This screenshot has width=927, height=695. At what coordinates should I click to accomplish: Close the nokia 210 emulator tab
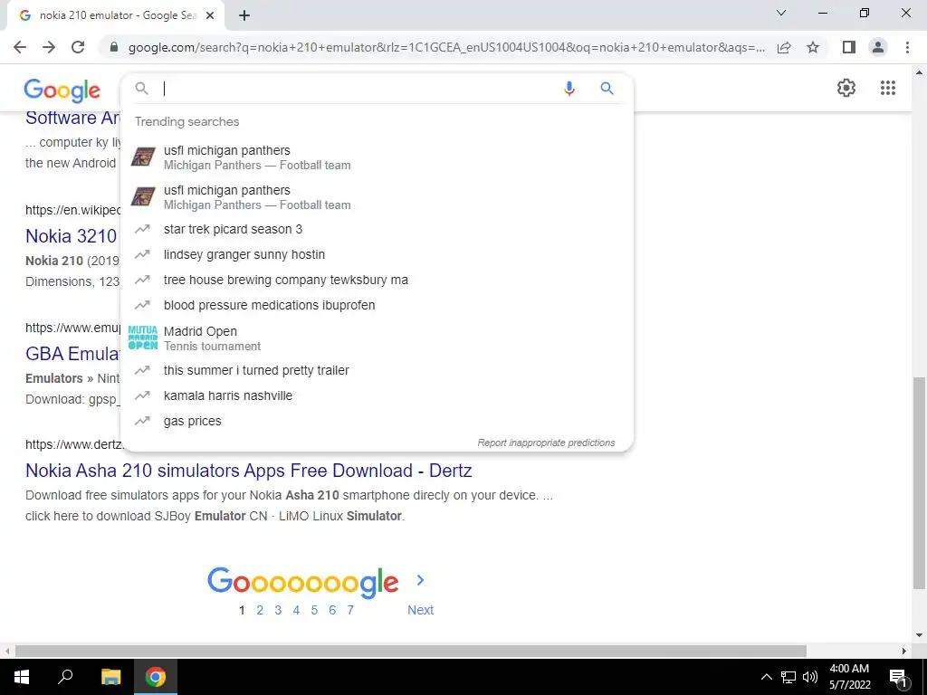click(210, 15)
